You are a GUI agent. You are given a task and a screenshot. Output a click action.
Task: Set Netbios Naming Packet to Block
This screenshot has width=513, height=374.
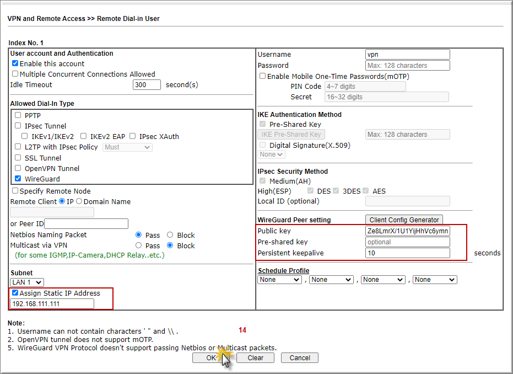click(x=170, y=235)
